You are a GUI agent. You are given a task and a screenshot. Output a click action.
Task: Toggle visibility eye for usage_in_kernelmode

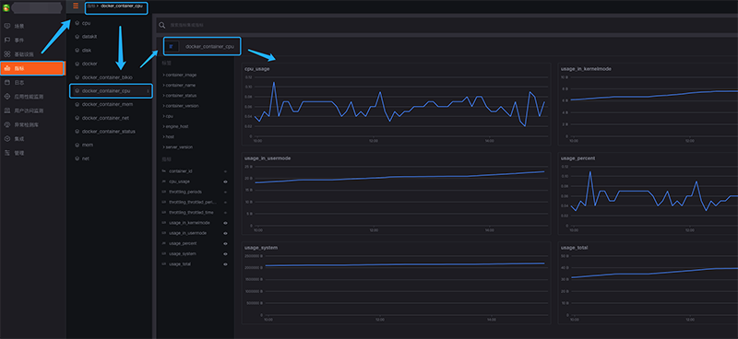[x=225, y=223]
